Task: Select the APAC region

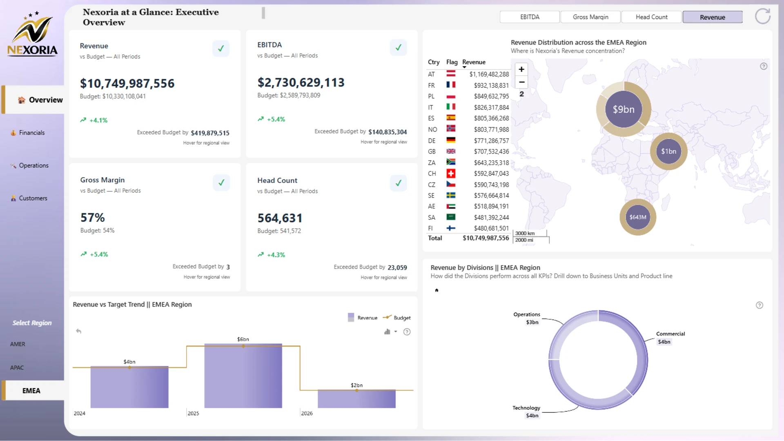Action: [x=17, y=367]
